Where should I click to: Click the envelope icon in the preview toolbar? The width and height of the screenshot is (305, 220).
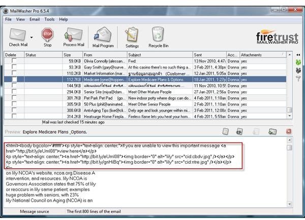272,131
